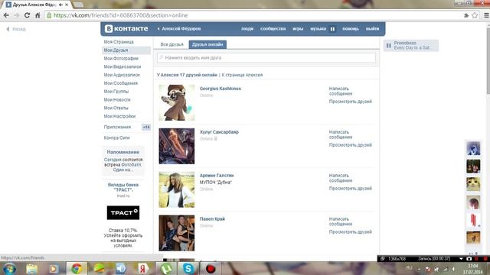Open Павел Край's avatar photo
The height and width of the screenshot is (275, 490).
coord(177,233)
